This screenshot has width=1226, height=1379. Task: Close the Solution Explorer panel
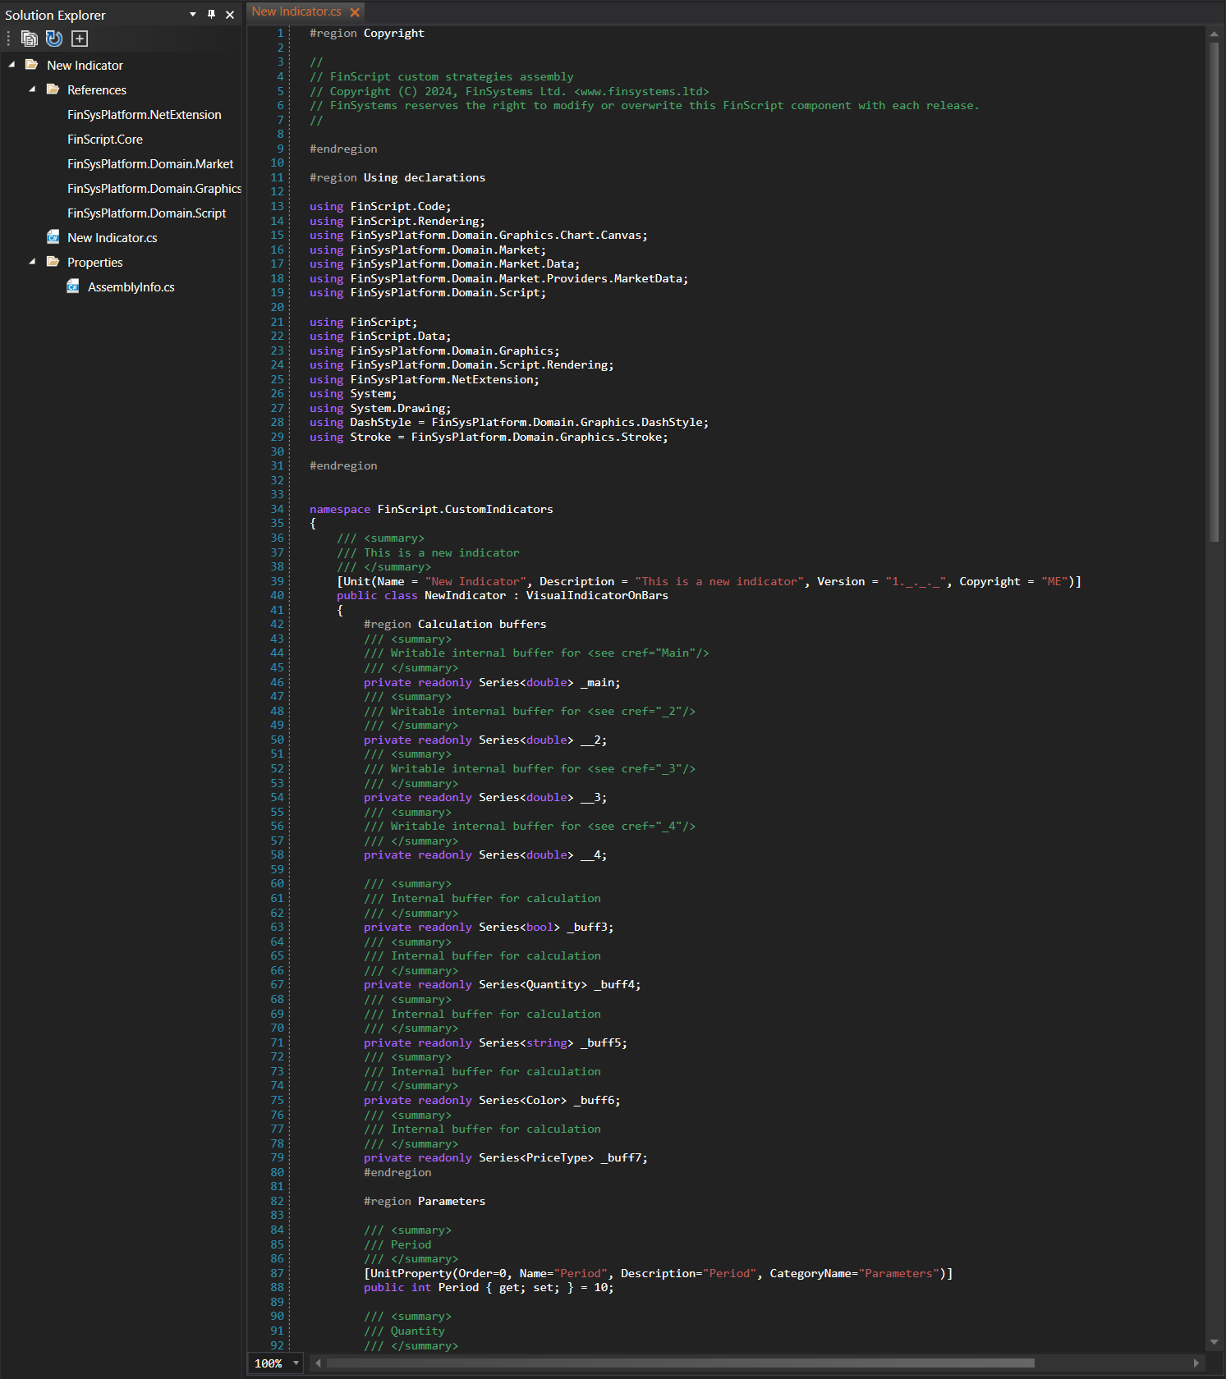[x=230, y=14]
